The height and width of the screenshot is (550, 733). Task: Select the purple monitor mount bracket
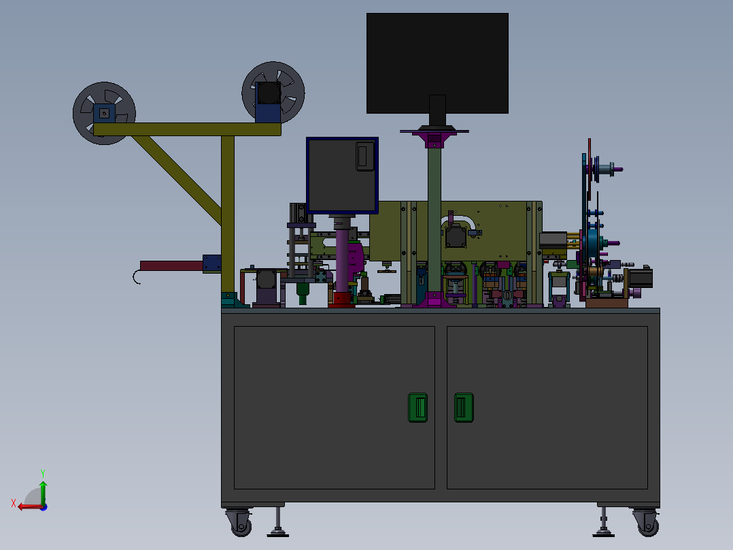pos(434,140)
